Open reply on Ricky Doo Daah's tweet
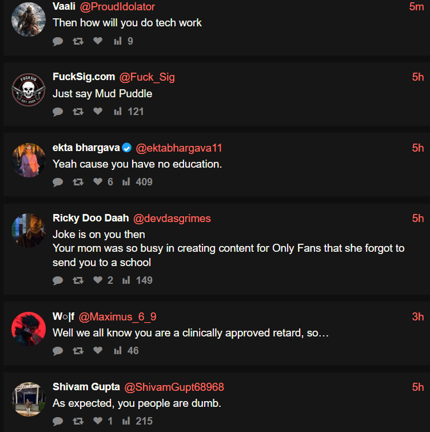430x432 pixels. (58, 280)
